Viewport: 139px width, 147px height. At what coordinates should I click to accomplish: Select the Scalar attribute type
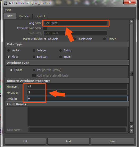click(x=11, y=70)
